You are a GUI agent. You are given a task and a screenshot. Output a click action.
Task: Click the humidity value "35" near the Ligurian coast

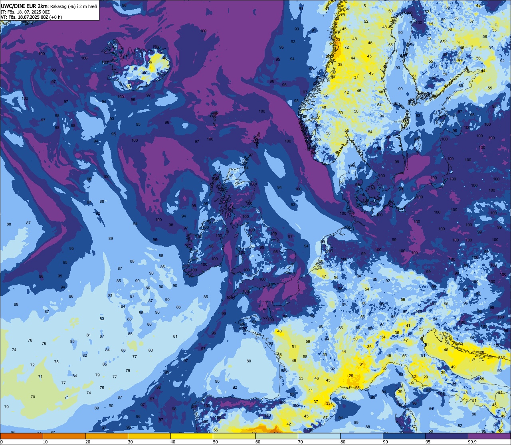[384, 368]
